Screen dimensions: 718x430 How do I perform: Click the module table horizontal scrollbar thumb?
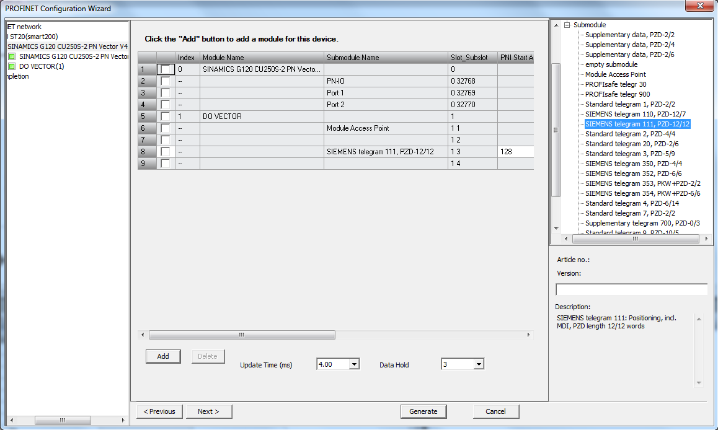pyautogui.click(x=242, y=335)
